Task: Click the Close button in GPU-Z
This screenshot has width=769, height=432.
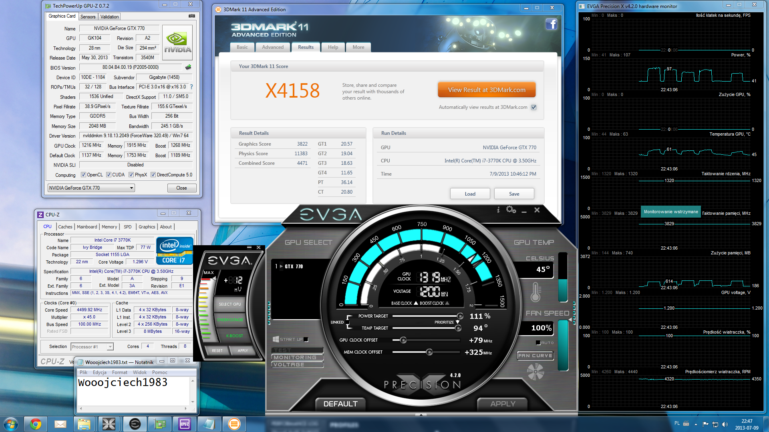Action: (181, 188)
